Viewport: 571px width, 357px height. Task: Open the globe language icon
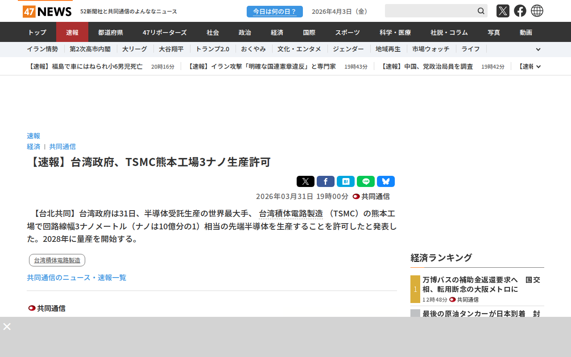(537, 11)
